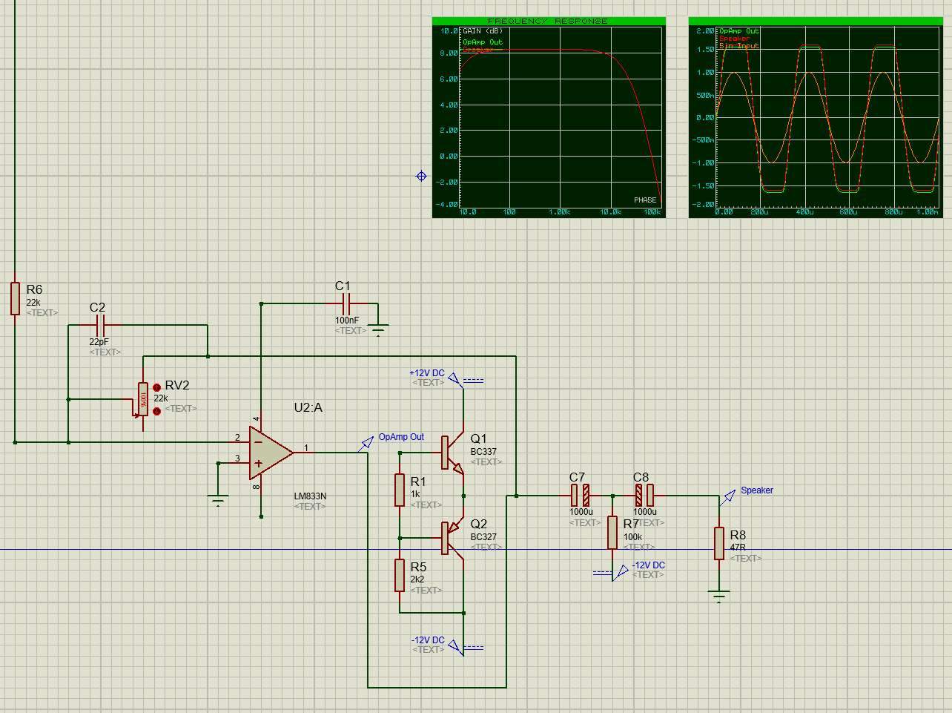The height and width of the screenshot is (713, 952).
Task: Click the OpAmp Out voltage probe
Action: point(366,444)
